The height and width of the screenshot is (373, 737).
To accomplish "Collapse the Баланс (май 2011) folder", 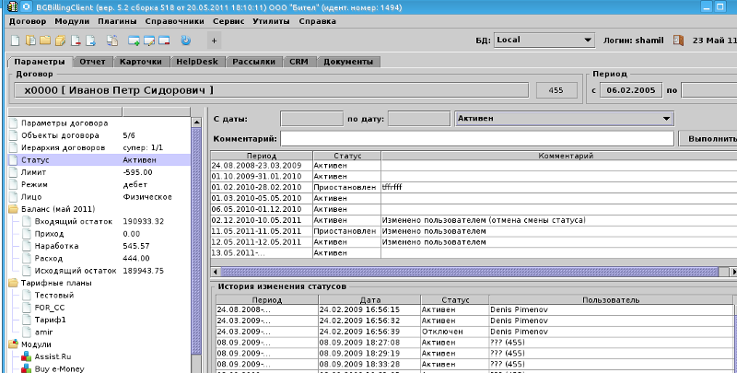I will coord(13,209).
